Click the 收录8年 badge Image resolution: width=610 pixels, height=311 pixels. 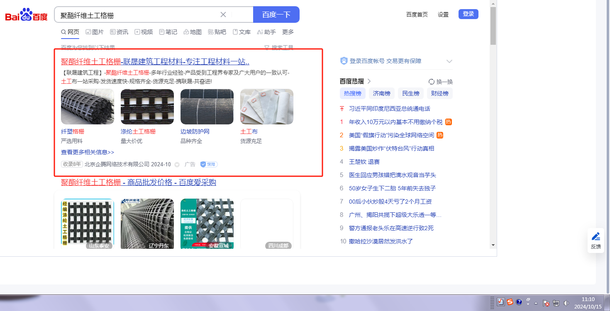pyautogui.click(x=72, y=164)
